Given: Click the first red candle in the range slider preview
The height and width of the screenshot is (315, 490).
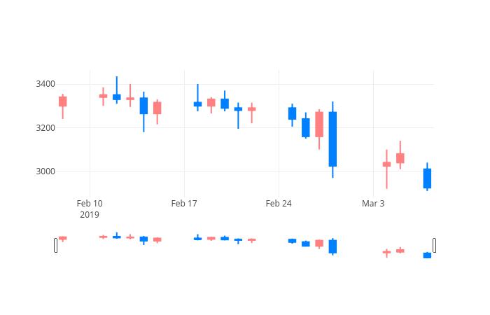Looking at the screenshot, I should pyautogui.click(x=63, y=238).
